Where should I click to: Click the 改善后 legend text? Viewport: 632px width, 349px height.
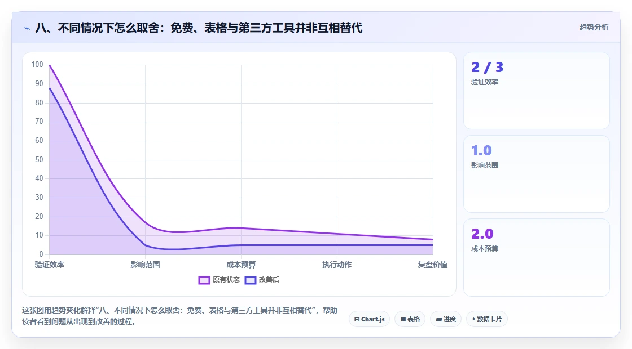(x=269, y=280)
